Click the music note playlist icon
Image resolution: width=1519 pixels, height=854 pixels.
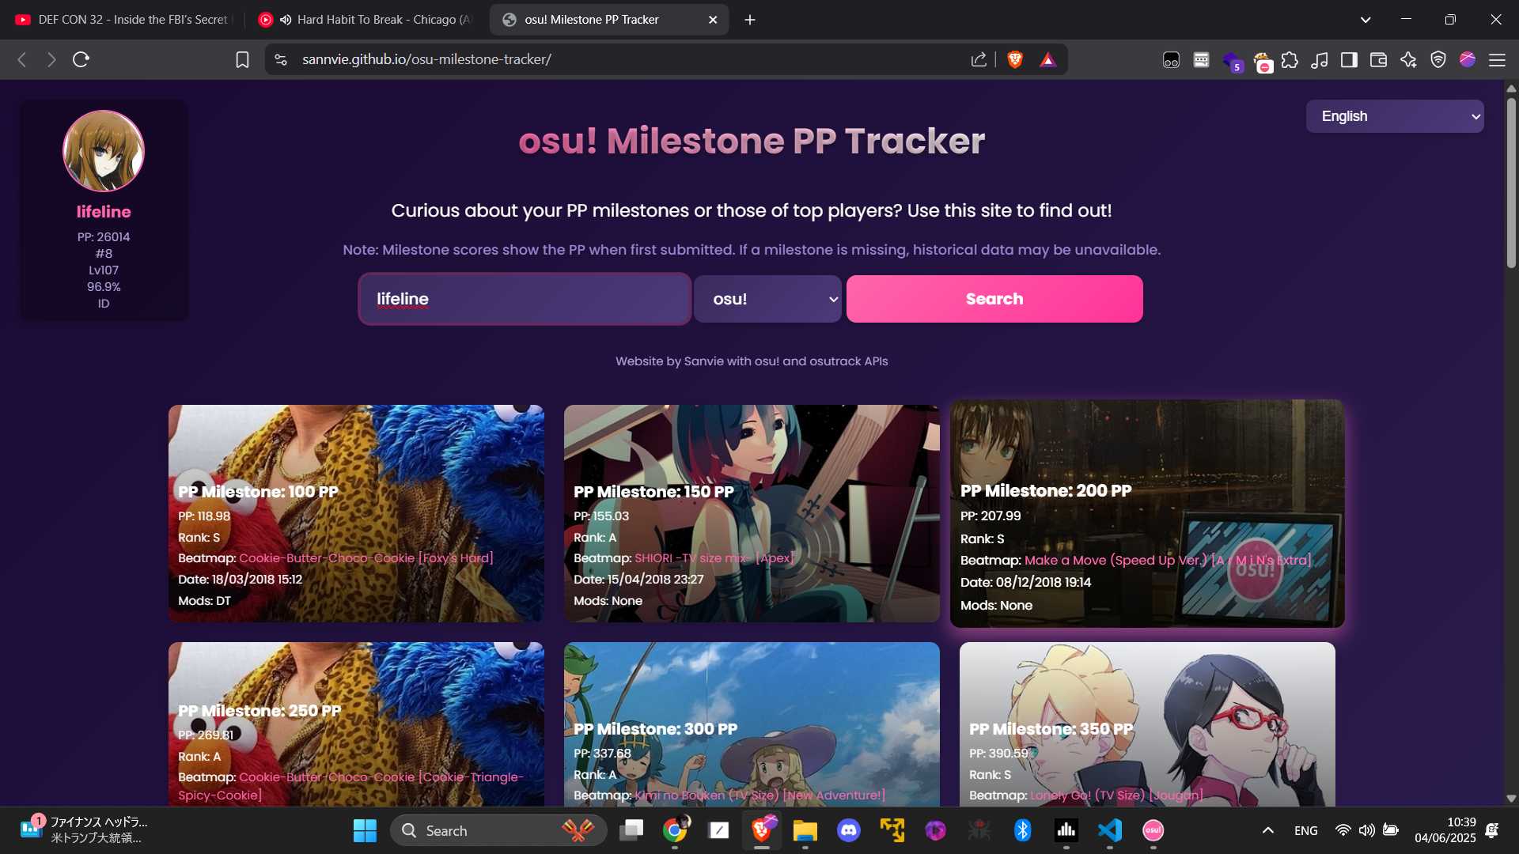point(1319,59)
